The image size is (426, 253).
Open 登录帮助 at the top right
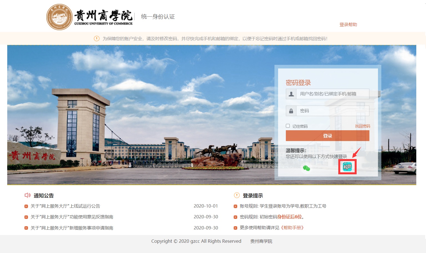pyautogui.click(x=348, y=25)
